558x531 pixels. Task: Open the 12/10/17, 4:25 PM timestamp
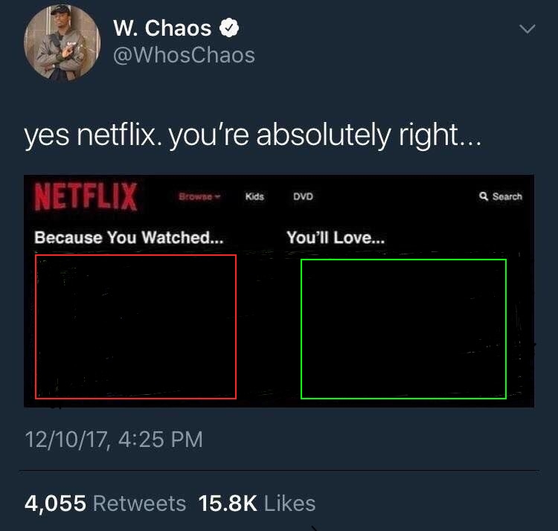(114, 440)
